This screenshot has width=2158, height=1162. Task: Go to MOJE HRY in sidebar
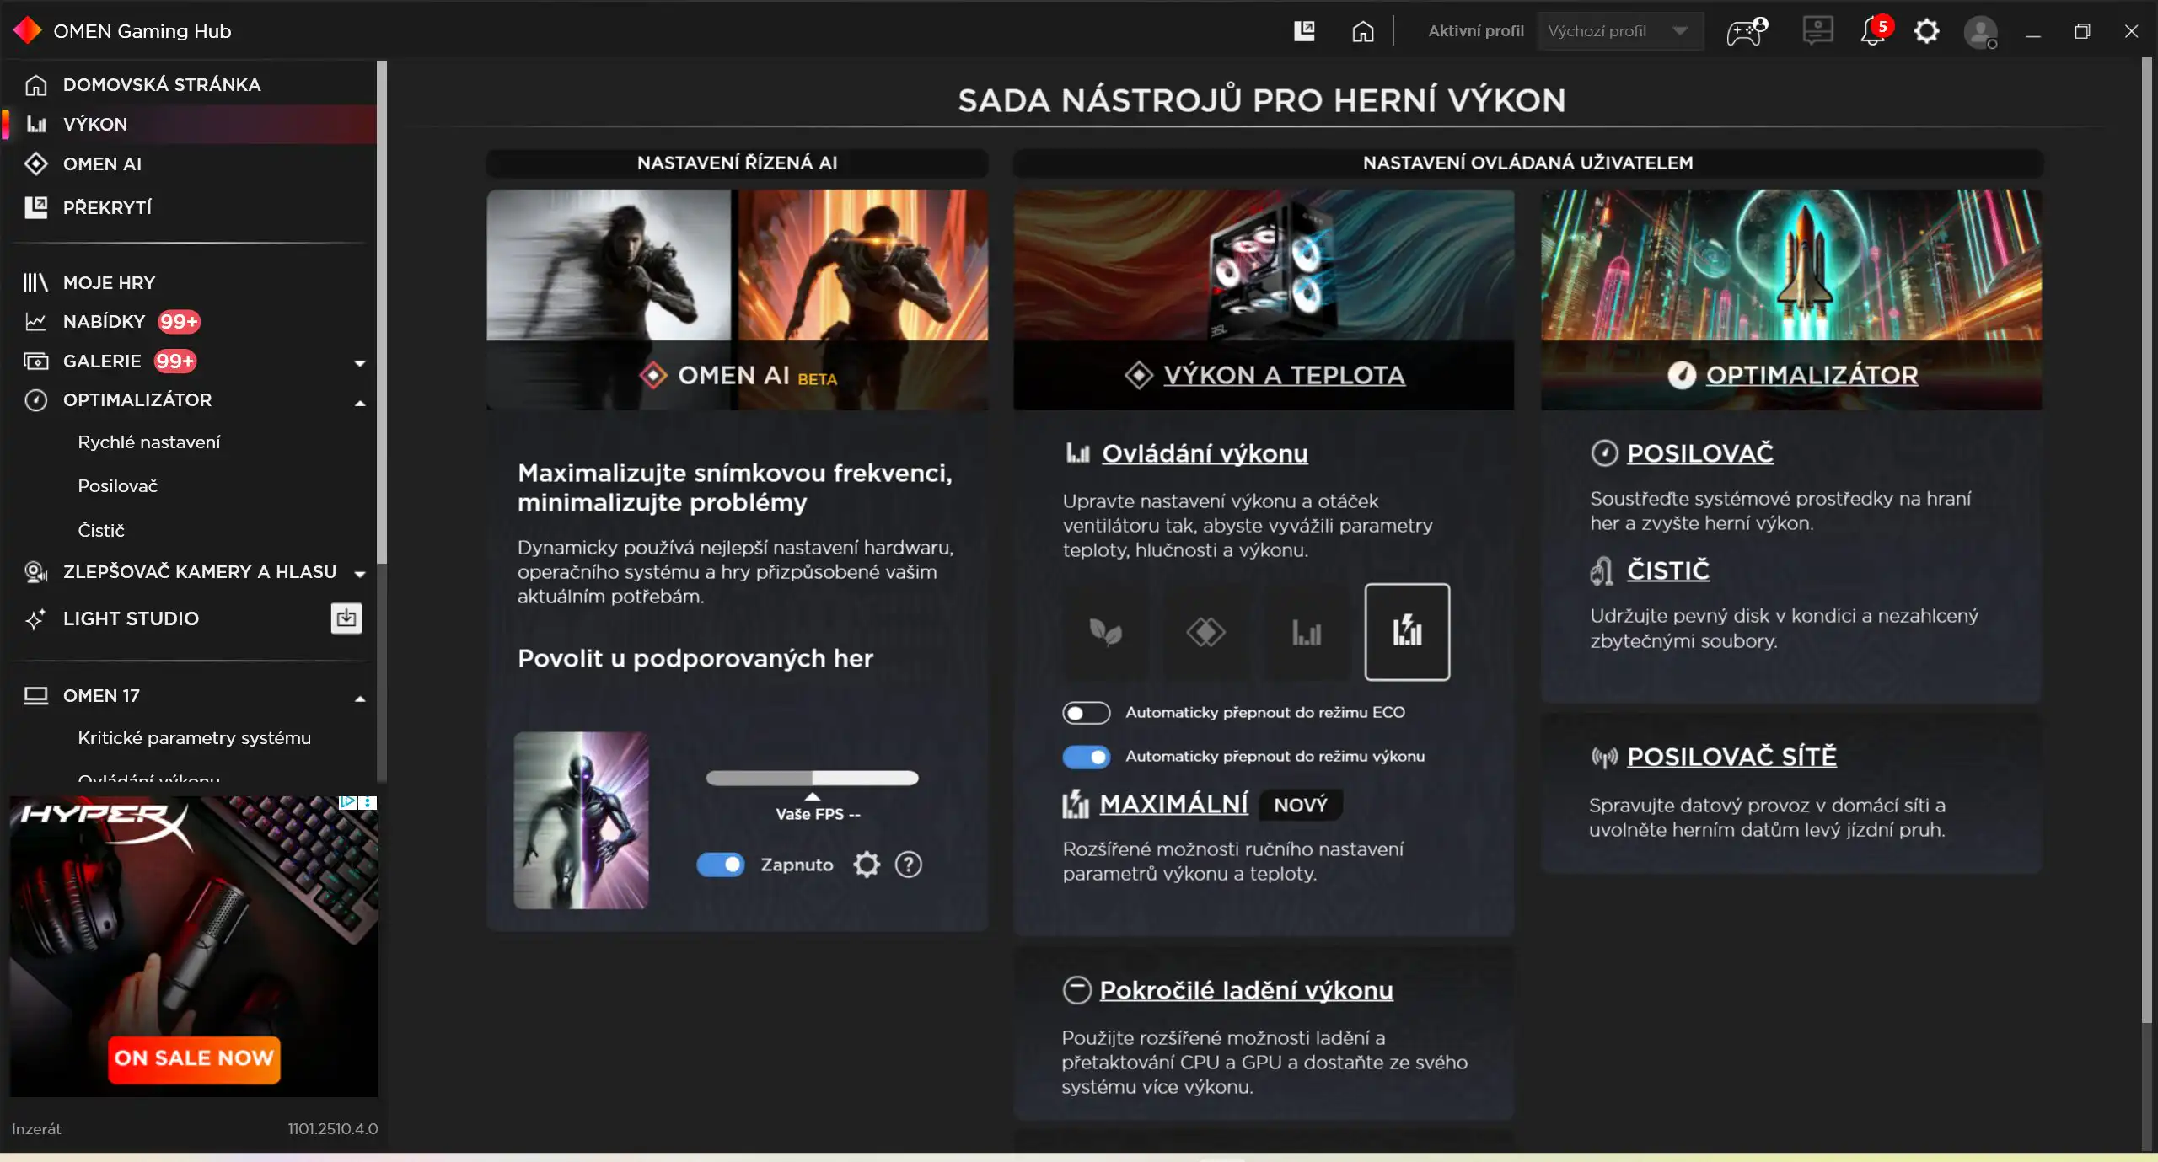tap(109, 282)
